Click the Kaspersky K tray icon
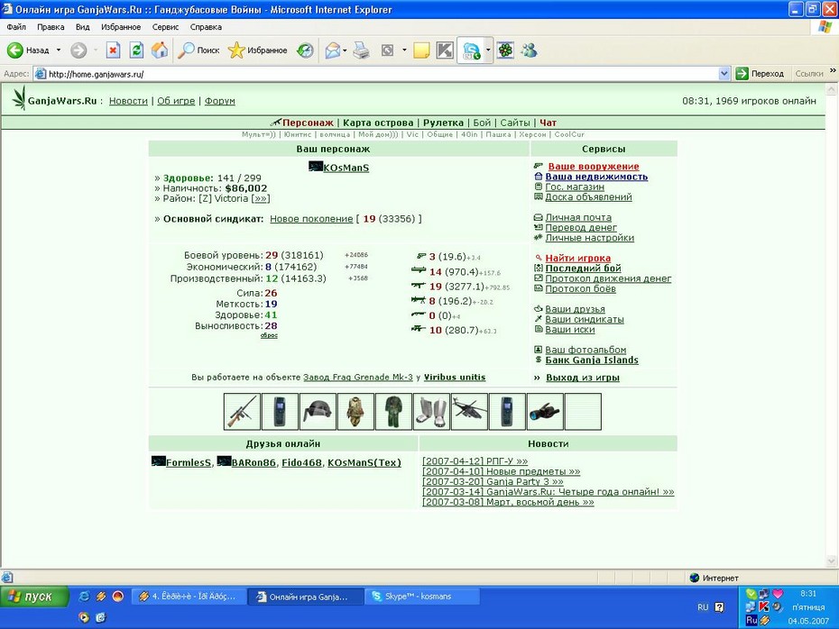This screenshot has width=839, height=629. [764, 606]
